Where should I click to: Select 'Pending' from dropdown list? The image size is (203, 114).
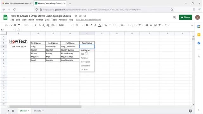pyautogui.click(x=87, y=58)
